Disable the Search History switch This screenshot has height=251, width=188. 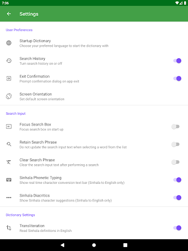pos(177,61)
